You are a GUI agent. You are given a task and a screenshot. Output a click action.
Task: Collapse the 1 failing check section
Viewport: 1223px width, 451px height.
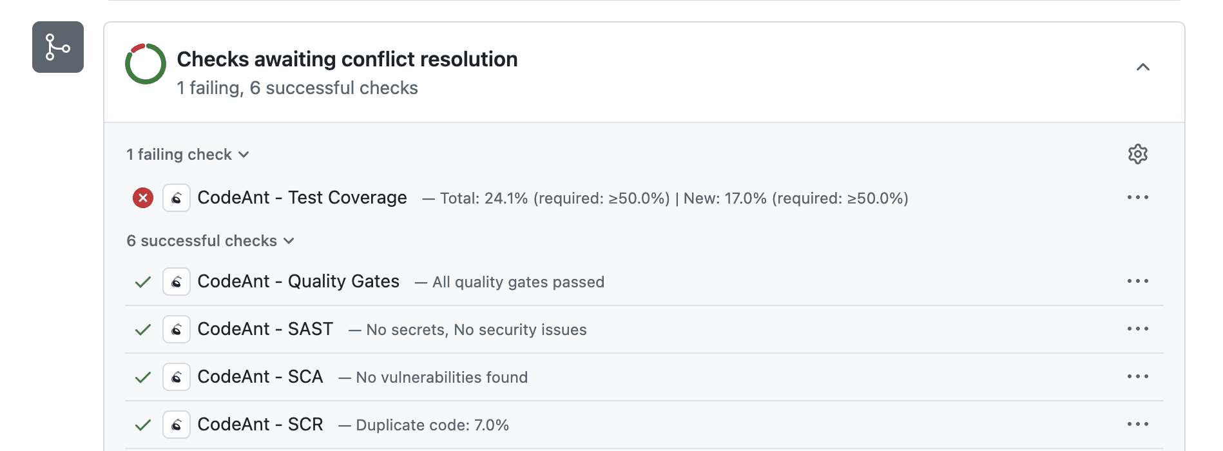(x=188, y=154)
